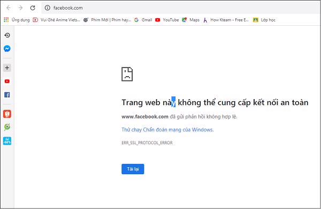Open the Shopee icon in sidebar

click(7, 114)
